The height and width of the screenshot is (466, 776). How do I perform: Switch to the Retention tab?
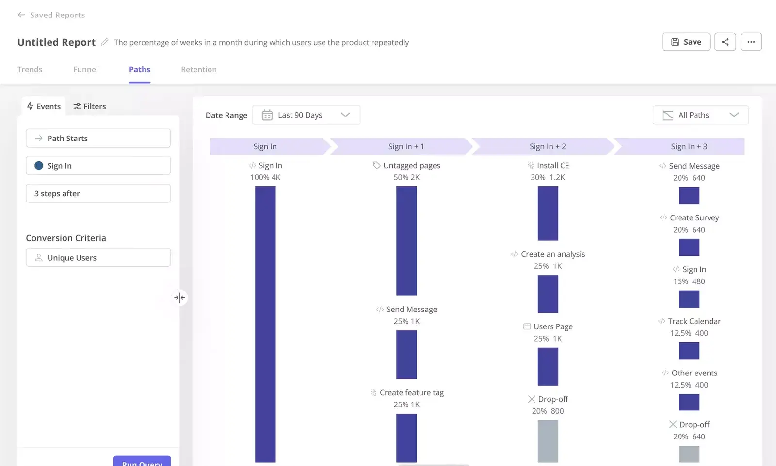click(x=199, y=69)
